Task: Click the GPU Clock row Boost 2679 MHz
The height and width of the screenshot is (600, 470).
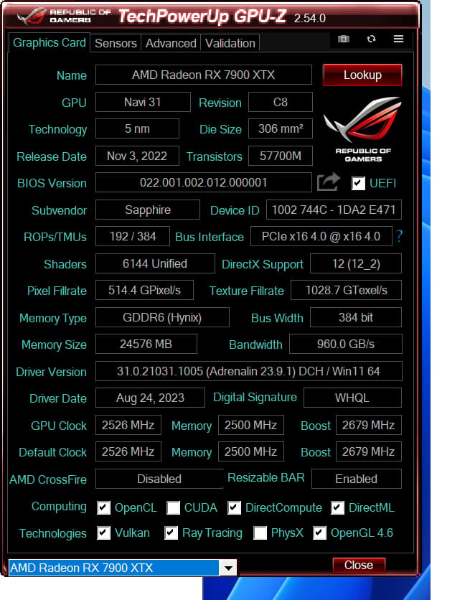Action: [x=369, y=425]
